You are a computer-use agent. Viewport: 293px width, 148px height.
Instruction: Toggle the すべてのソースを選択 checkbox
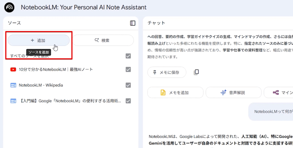128,56
